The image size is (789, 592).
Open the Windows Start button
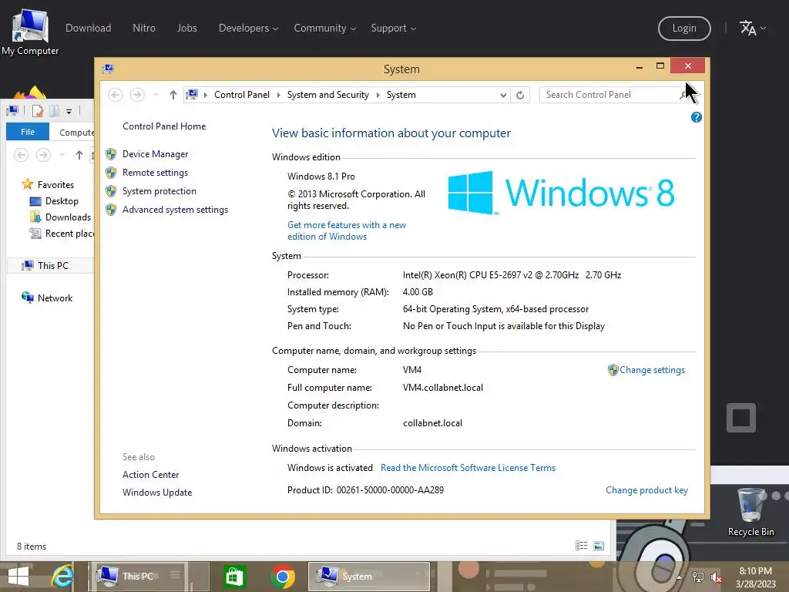point(18,577)
